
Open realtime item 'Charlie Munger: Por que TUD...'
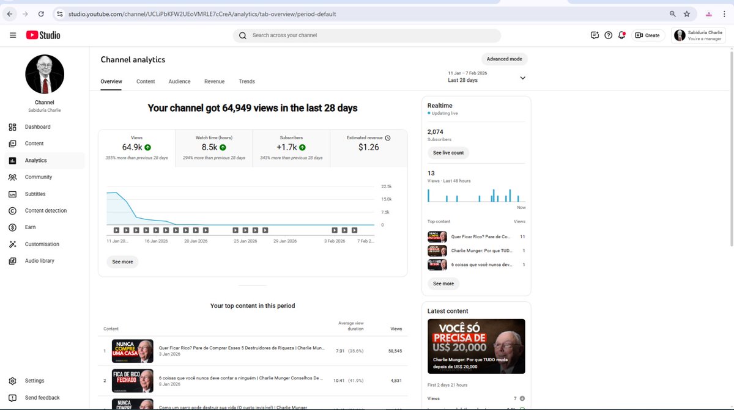point(476,251)
